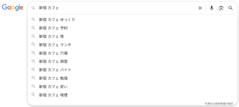Select suggestion 新宿 カフェ 安い
The width and height of the screenshot is (239, 107).
click(53, 86)
